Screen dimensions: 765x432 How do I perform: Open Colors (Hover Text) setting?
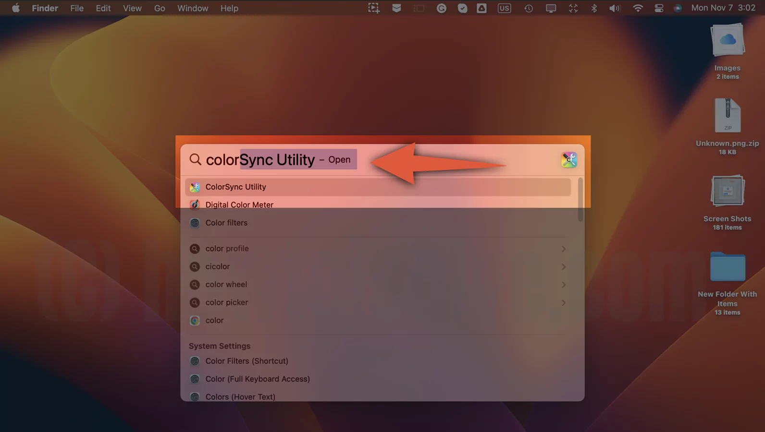pyautogui.click(x=378, y=396)
